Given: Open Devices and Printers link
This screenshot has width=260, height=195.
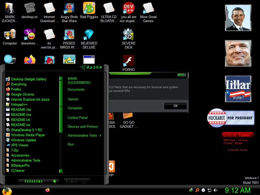Looking at the screenshot, I should coord(83,126).
